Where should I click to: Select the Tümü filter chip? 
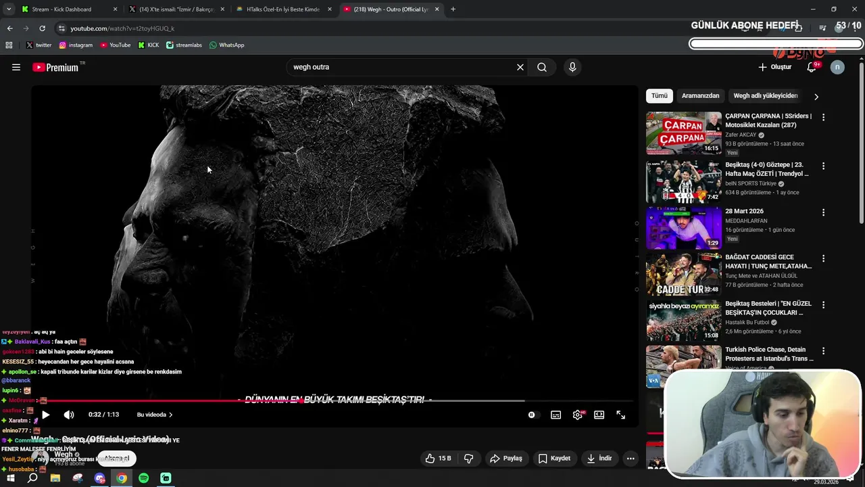point(660,96)
